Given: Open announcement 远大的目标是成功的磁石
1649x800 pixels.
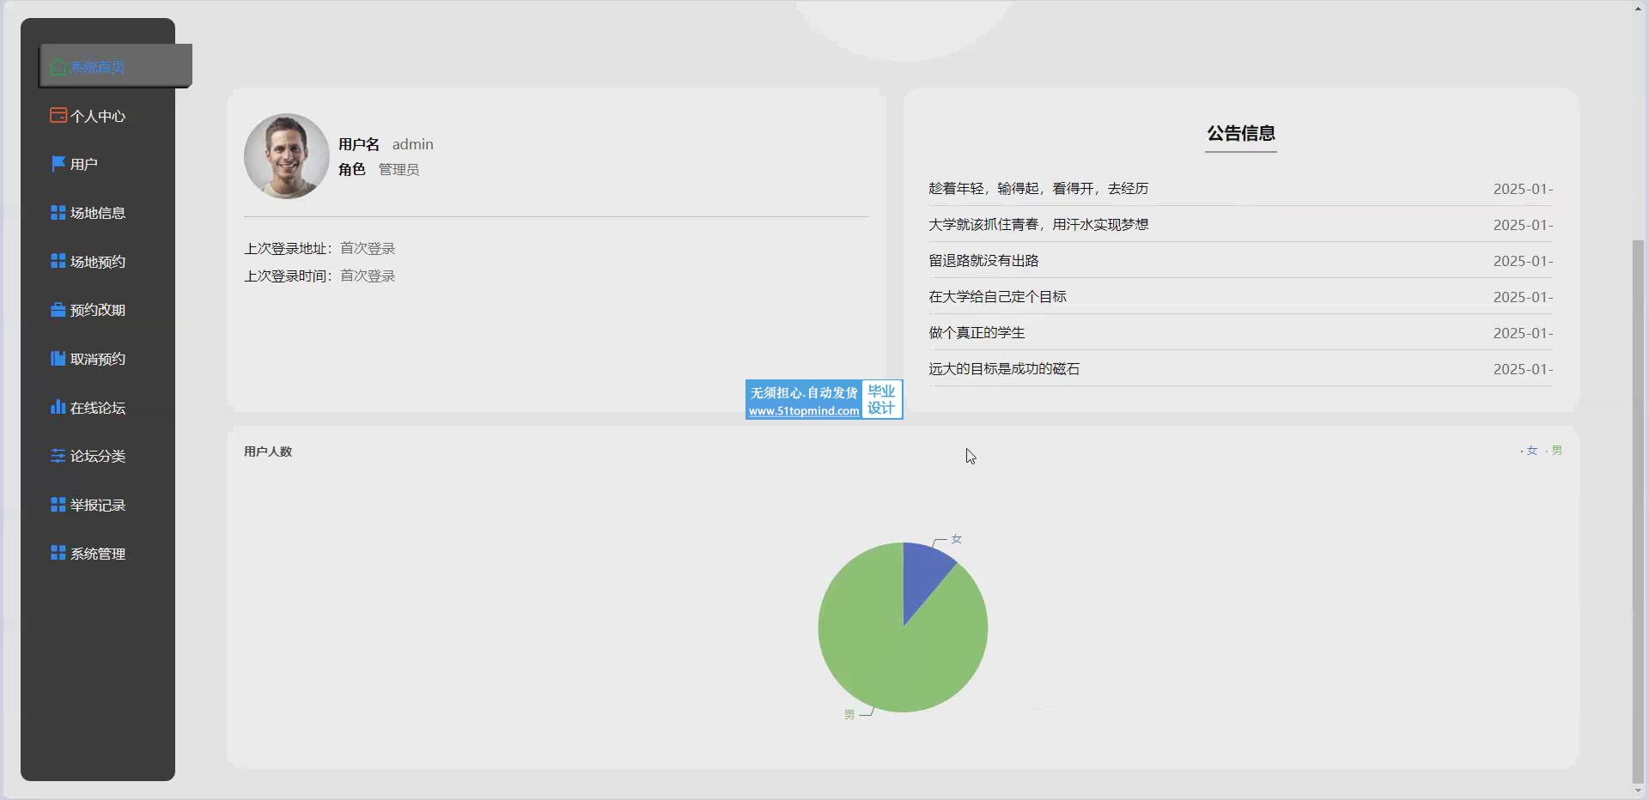Looking at the screenshot, I should tap(1004, 369).
